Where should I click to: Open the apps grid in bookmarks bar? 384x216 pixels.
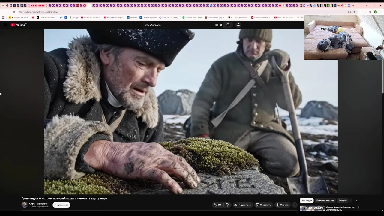click(3, 18)
